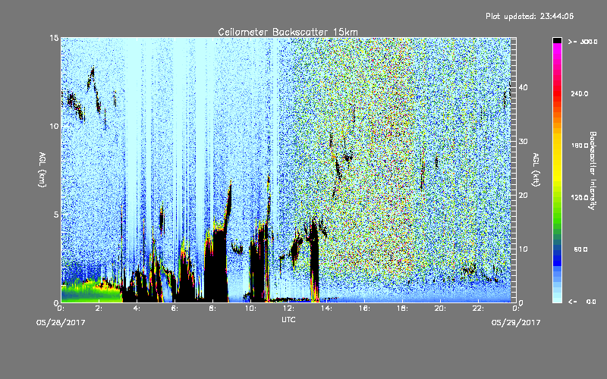
Task: Click the "120.0" colorbar value
Action: [580, 198]
